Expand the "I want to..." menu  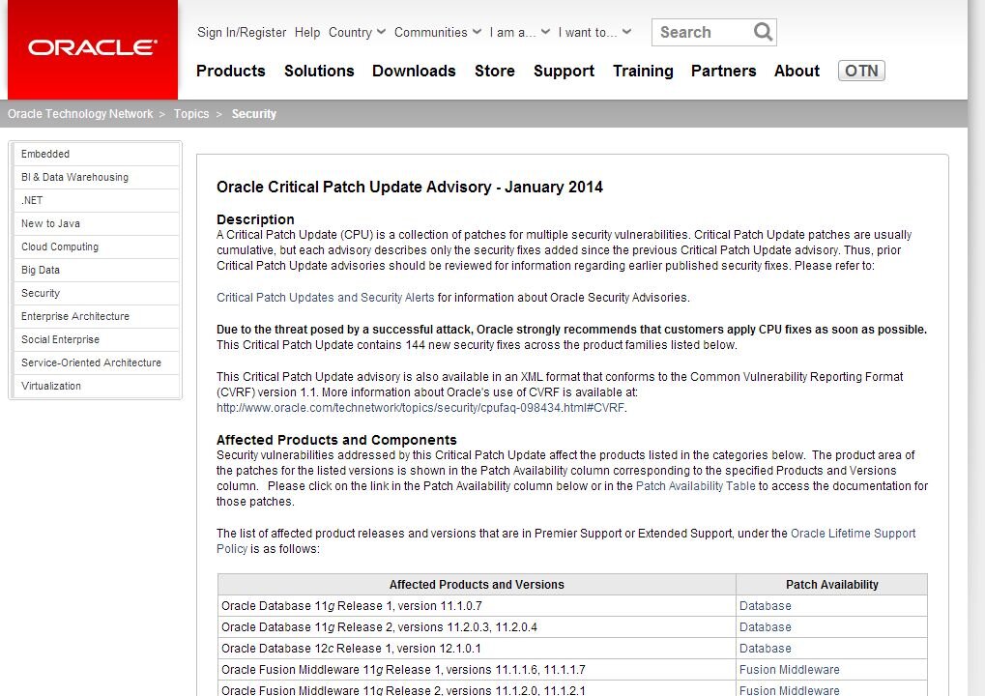click(x=592, y=32)
